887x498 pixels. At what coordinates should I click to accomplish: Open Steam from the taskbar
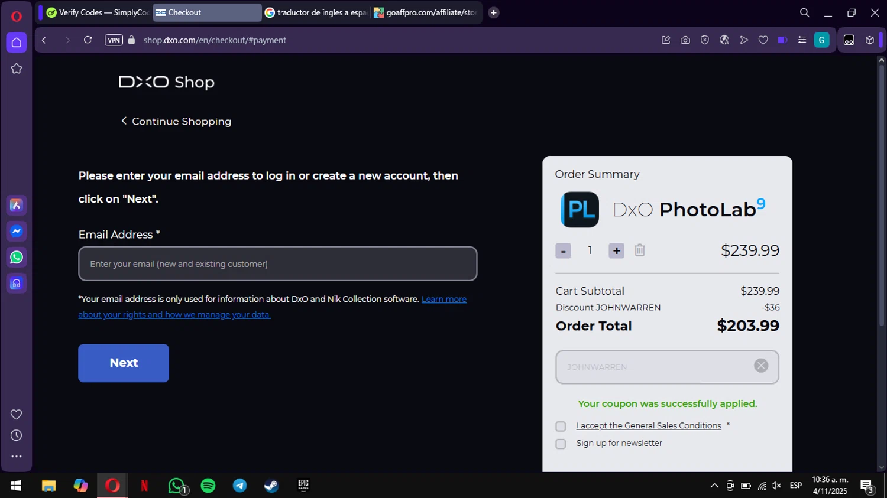click(271, 486)
